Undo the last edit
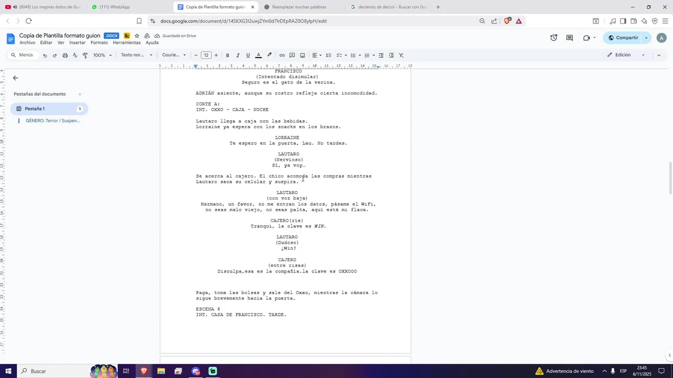 click(45, 55)
